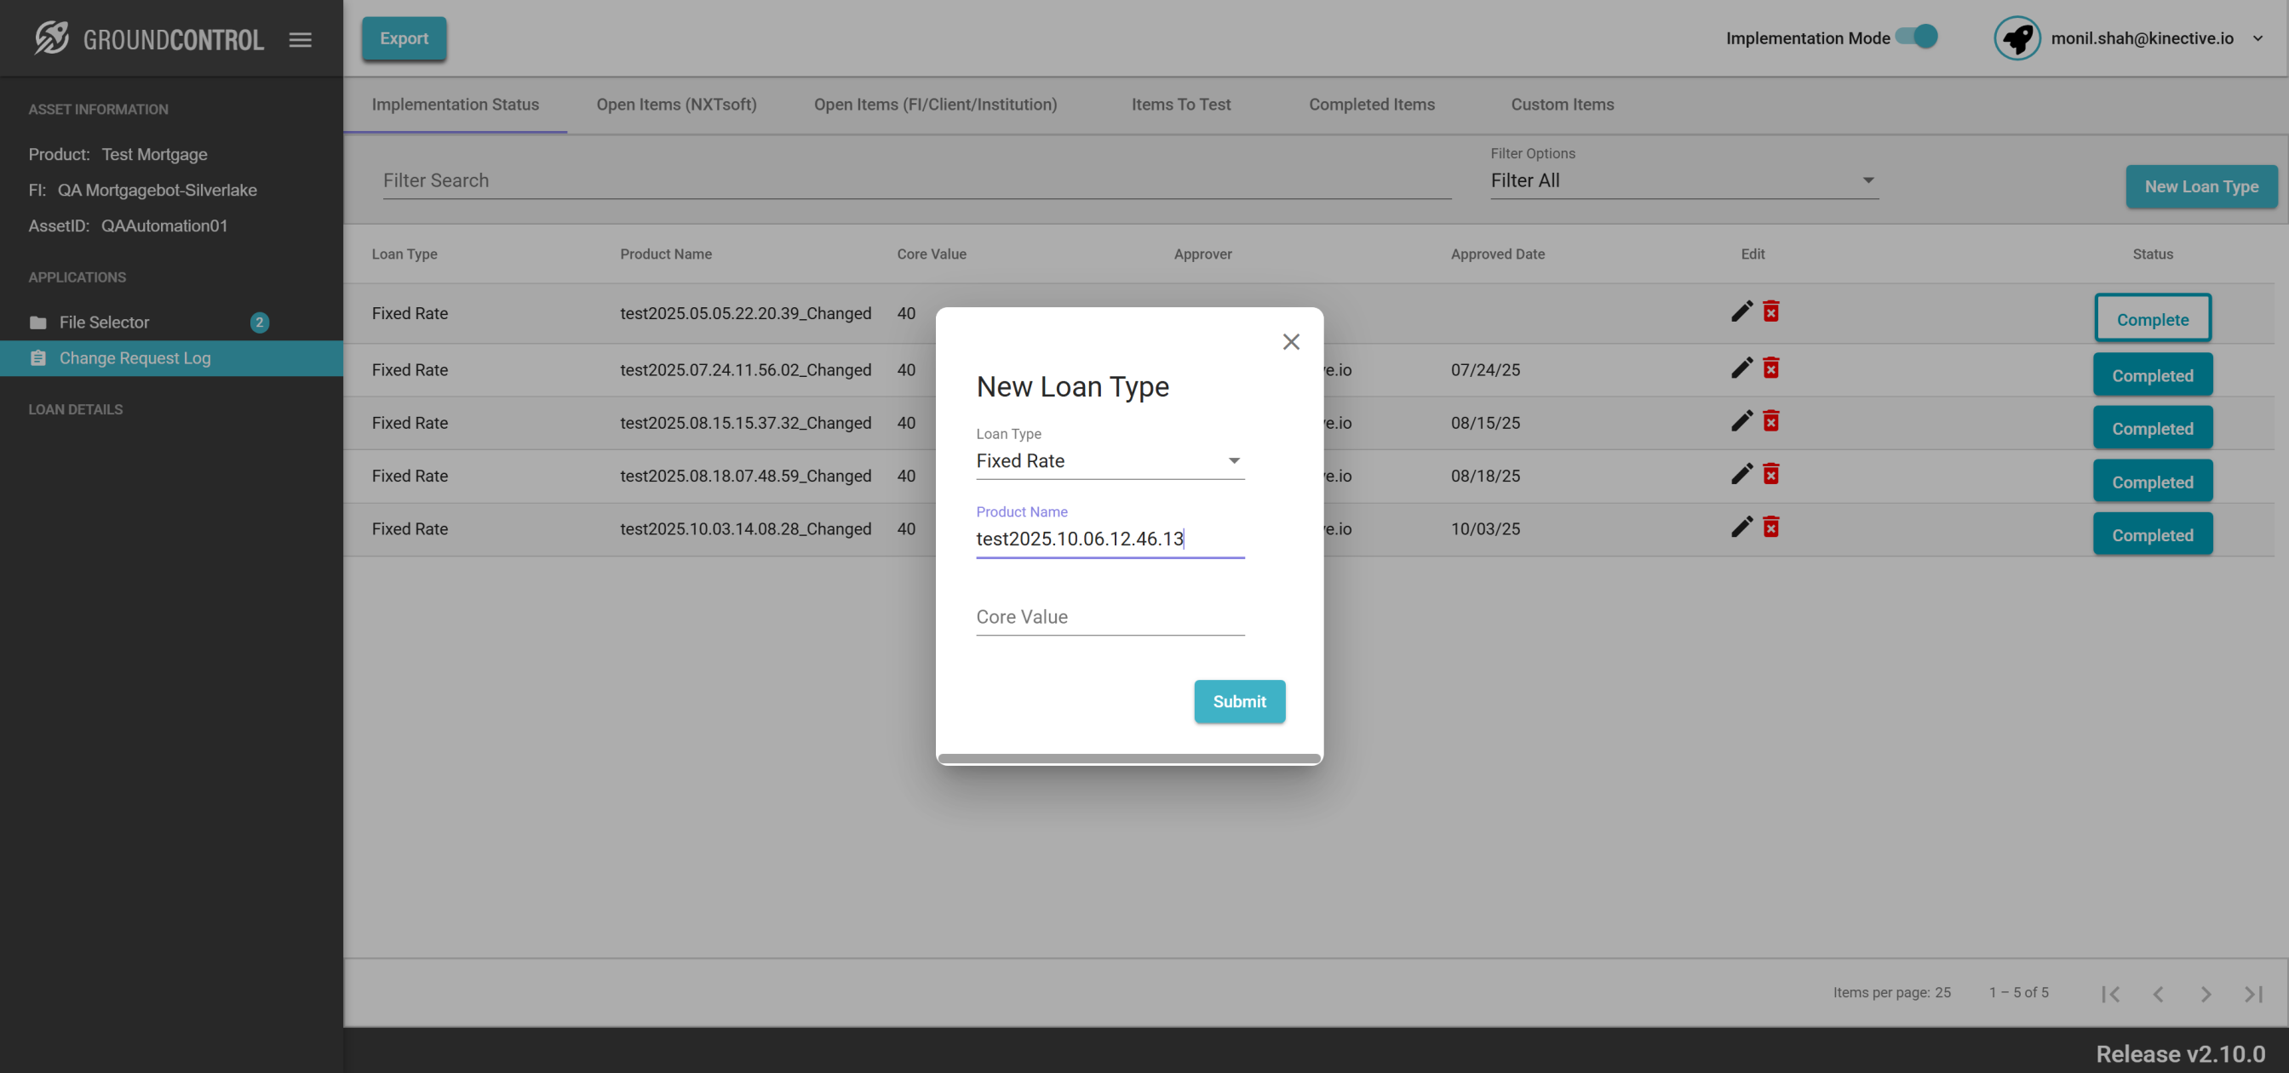Expand the Filter All options dropdown

[x=1684, y=180]
